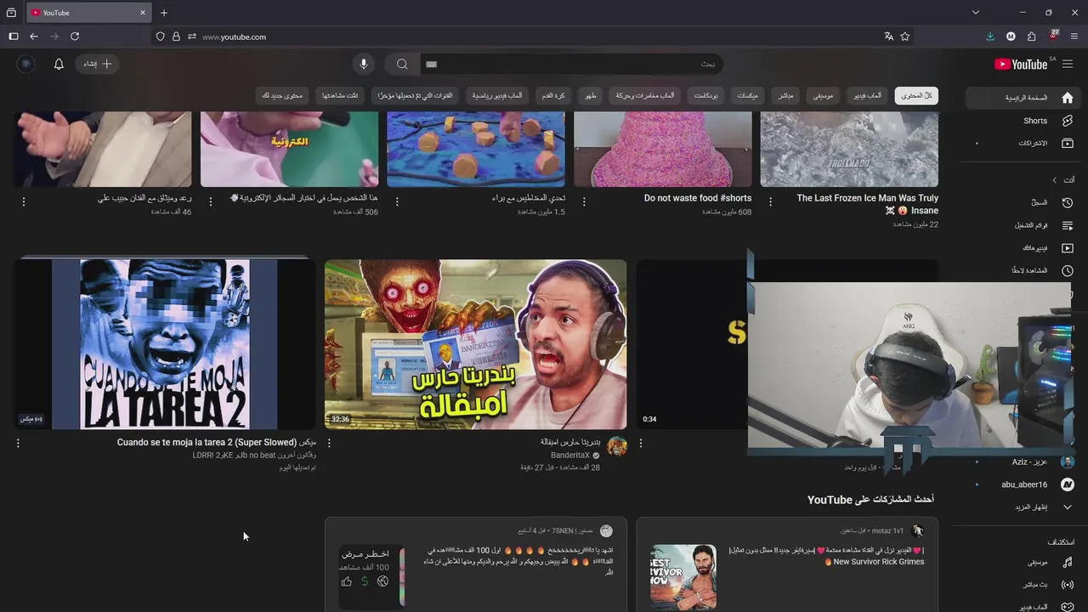Open the Music explore icon in sidebar

1068,562
